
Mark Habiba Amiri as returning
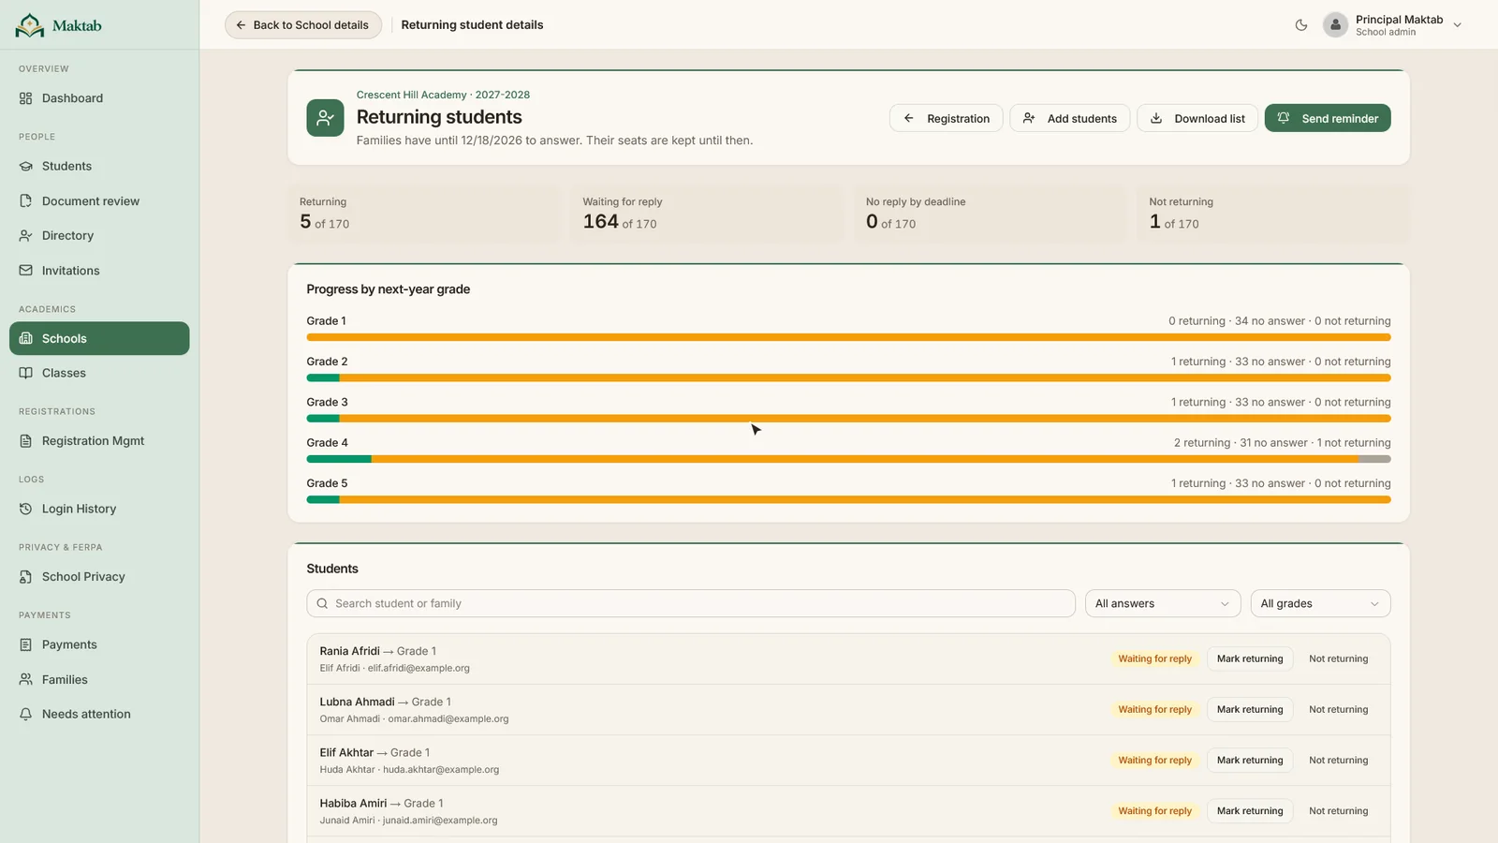[1250, 811]
